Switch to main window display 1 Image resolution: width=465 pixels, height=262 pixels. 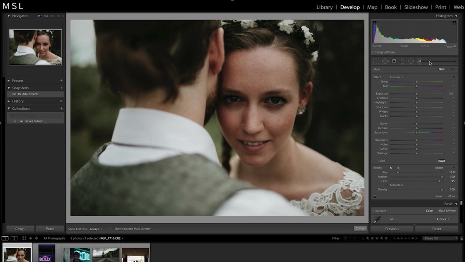click(x=5, y=238)
